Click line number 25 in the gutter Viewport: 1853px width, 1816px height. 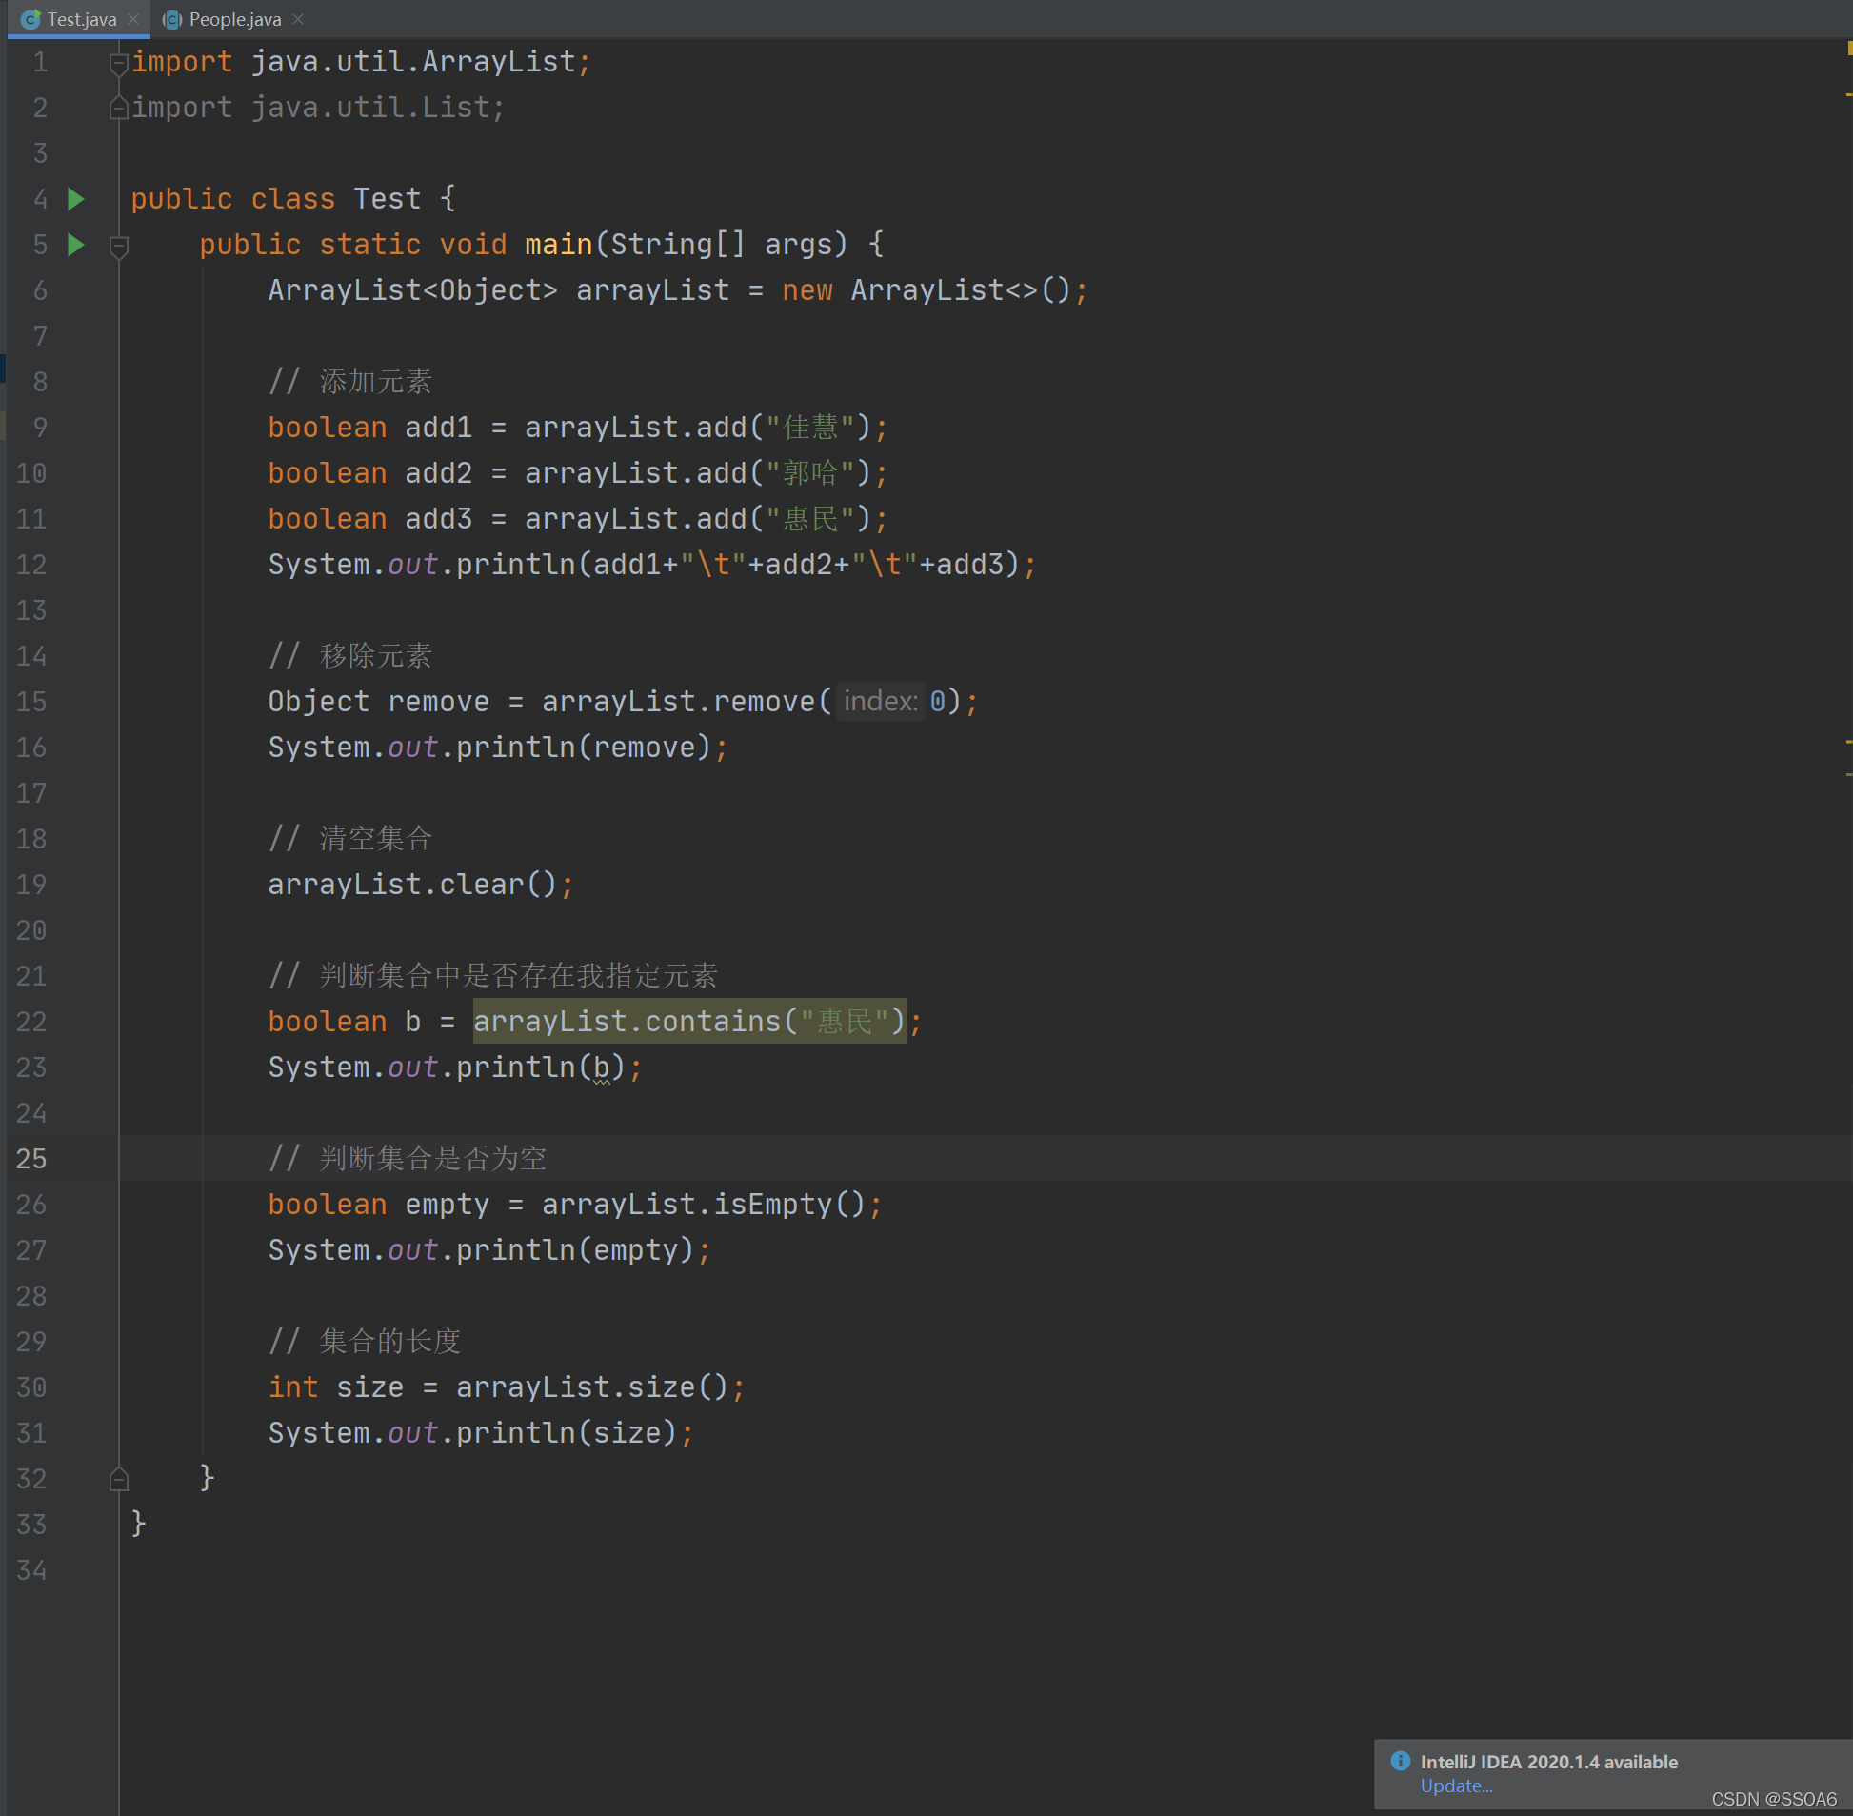[x=31, y=1158]
